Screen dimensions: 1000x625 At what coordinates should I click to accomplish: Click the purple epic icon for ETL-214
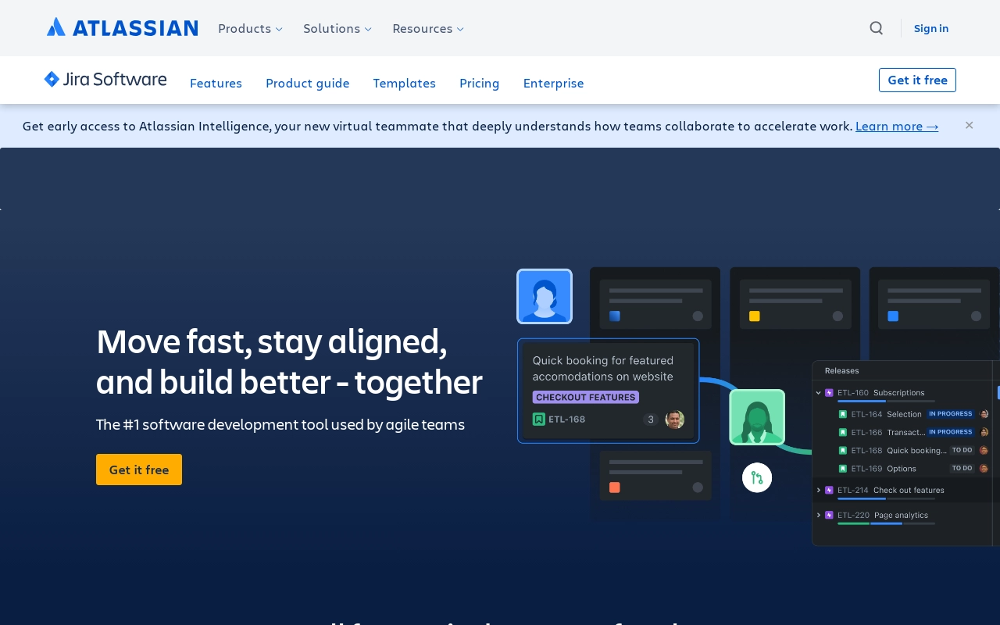pos(830,491)
